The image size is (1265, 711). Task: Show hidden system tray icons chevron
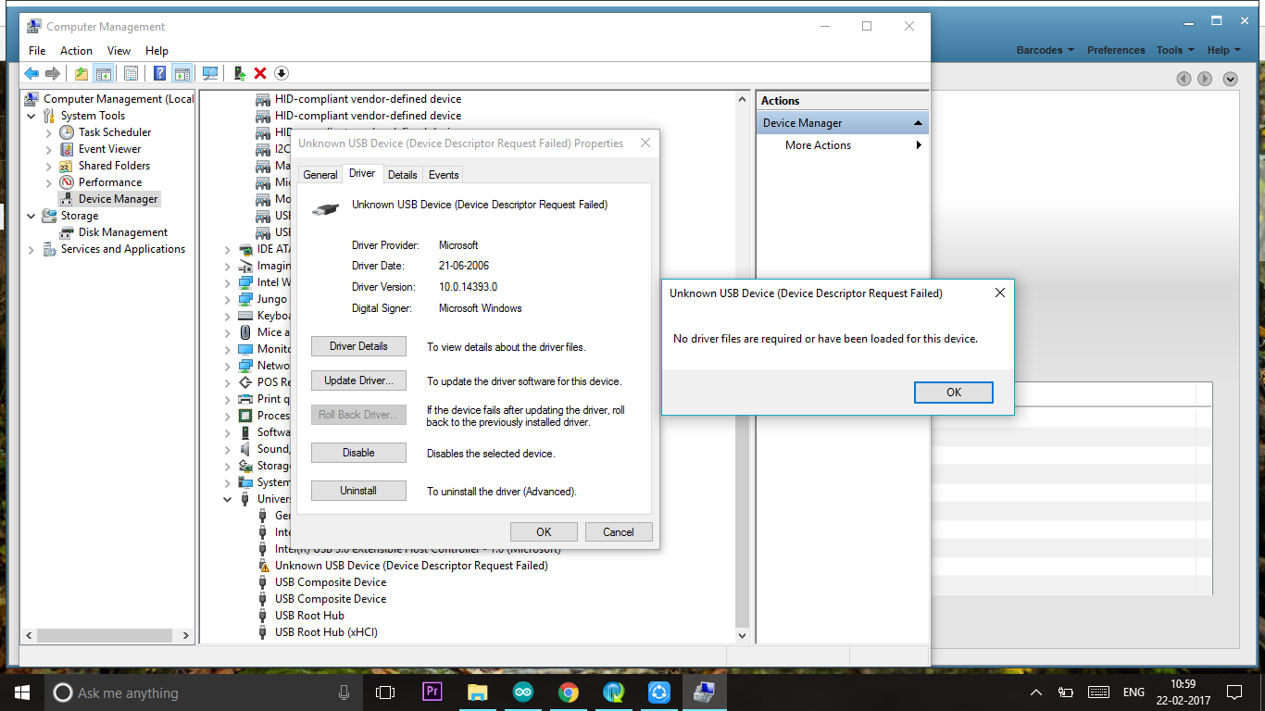tap(1036, 692)
